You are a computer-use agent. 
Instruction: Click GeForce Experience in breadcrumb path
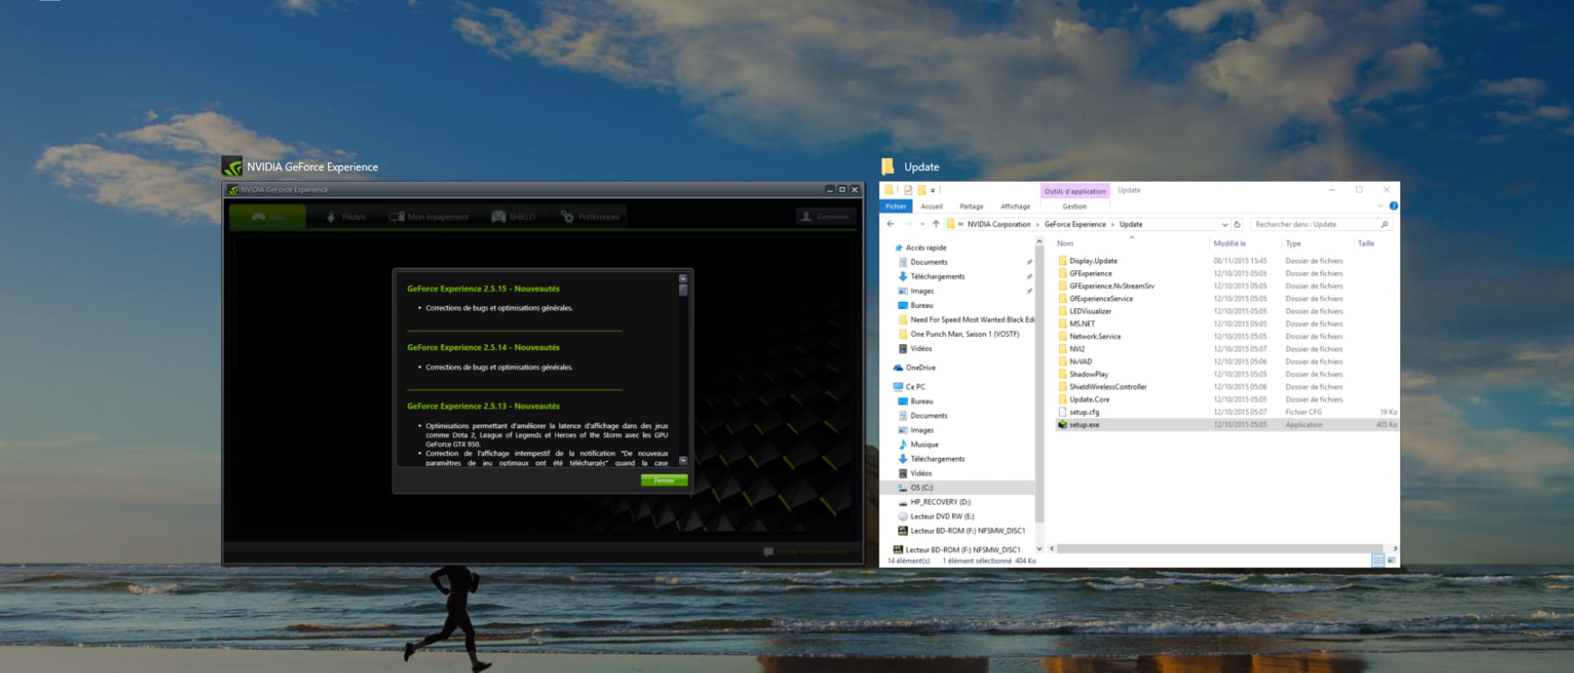coord(1075,225)
